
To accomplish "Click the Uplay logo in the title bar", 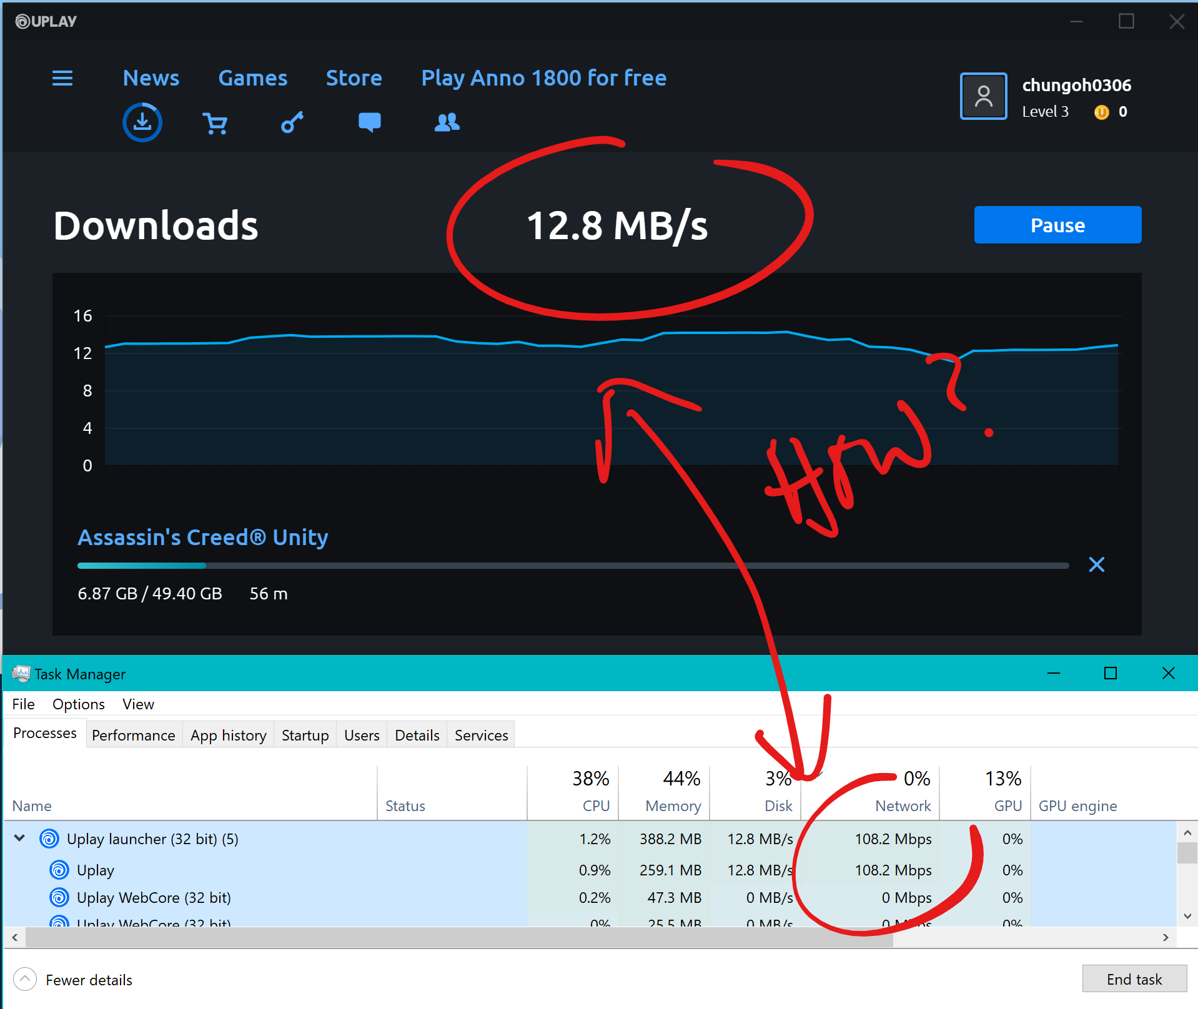I will [44, 21].
